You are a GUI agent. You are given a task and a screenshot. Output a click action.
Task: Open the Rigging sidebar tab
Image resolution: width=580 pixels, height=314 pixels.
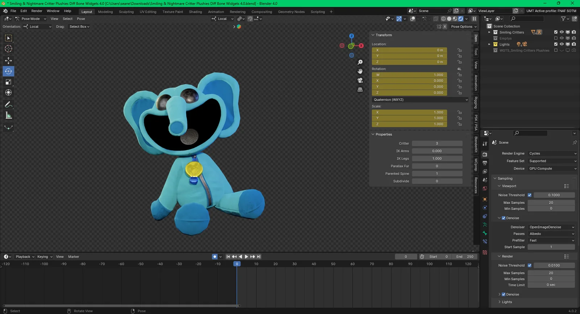click(476, 103)
